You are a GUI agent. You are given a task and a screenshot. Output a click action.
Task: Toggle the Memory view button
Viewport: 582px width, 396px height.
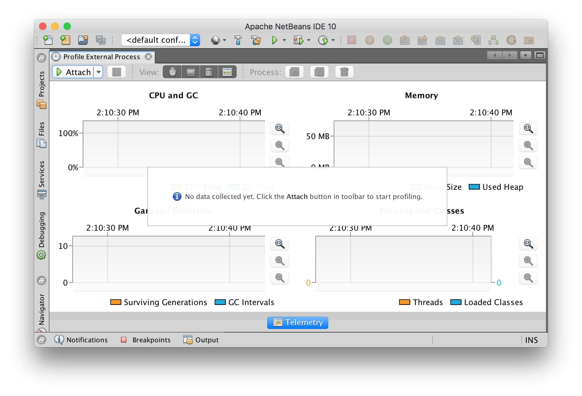tap(191, 72)
